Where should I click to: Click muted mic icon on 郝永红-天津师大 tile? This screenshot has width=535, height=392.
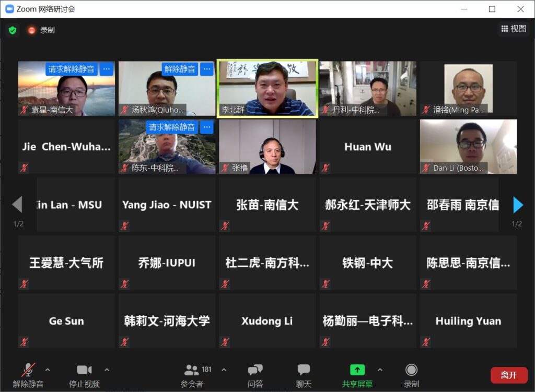pyautogui.click(x=325, y=225)
